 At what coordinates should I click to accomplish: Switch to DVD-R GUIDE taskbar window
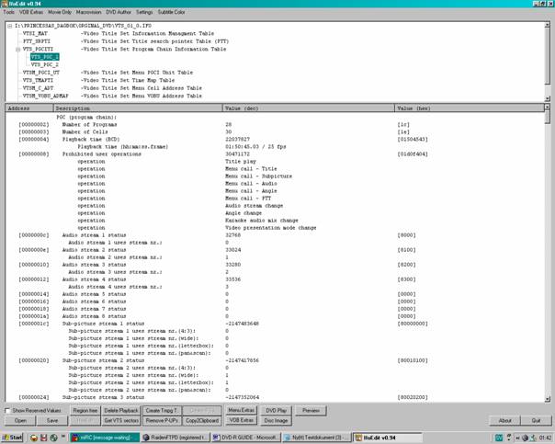coord(246,438)
